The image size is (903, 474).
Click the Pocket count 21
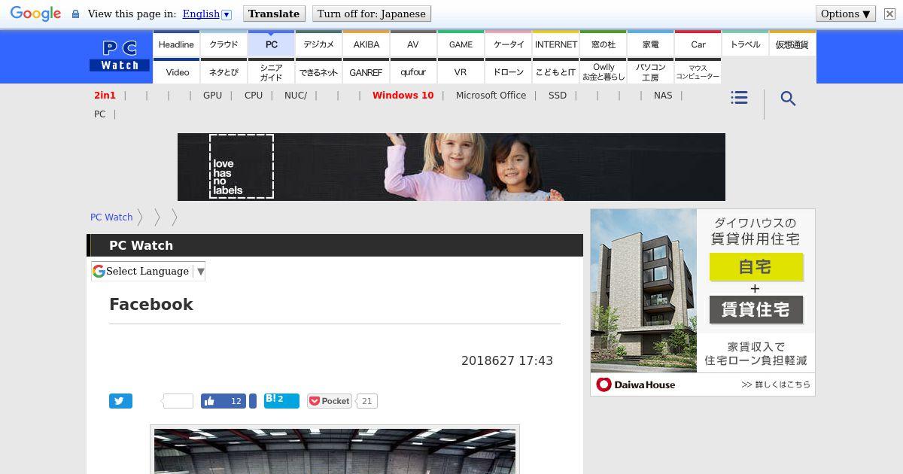tap(366, 401)
